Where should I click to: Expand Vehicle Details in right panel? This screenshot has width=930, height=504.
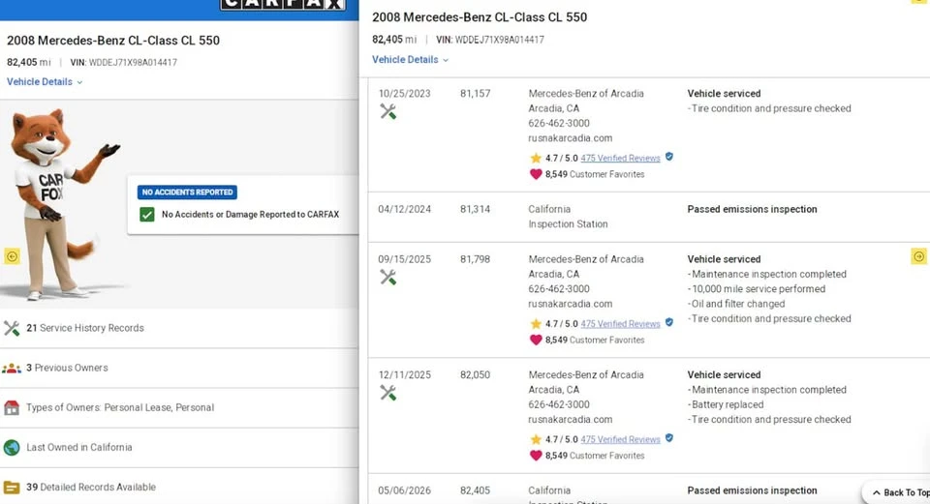[410, 60]
